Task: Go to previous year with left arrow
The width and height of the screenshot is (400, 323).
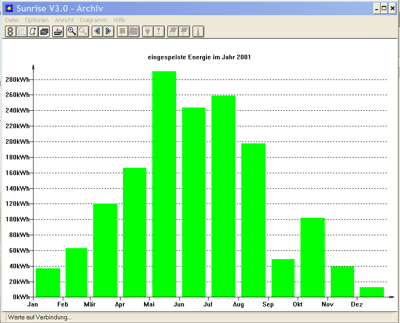Action: [97, 31]
